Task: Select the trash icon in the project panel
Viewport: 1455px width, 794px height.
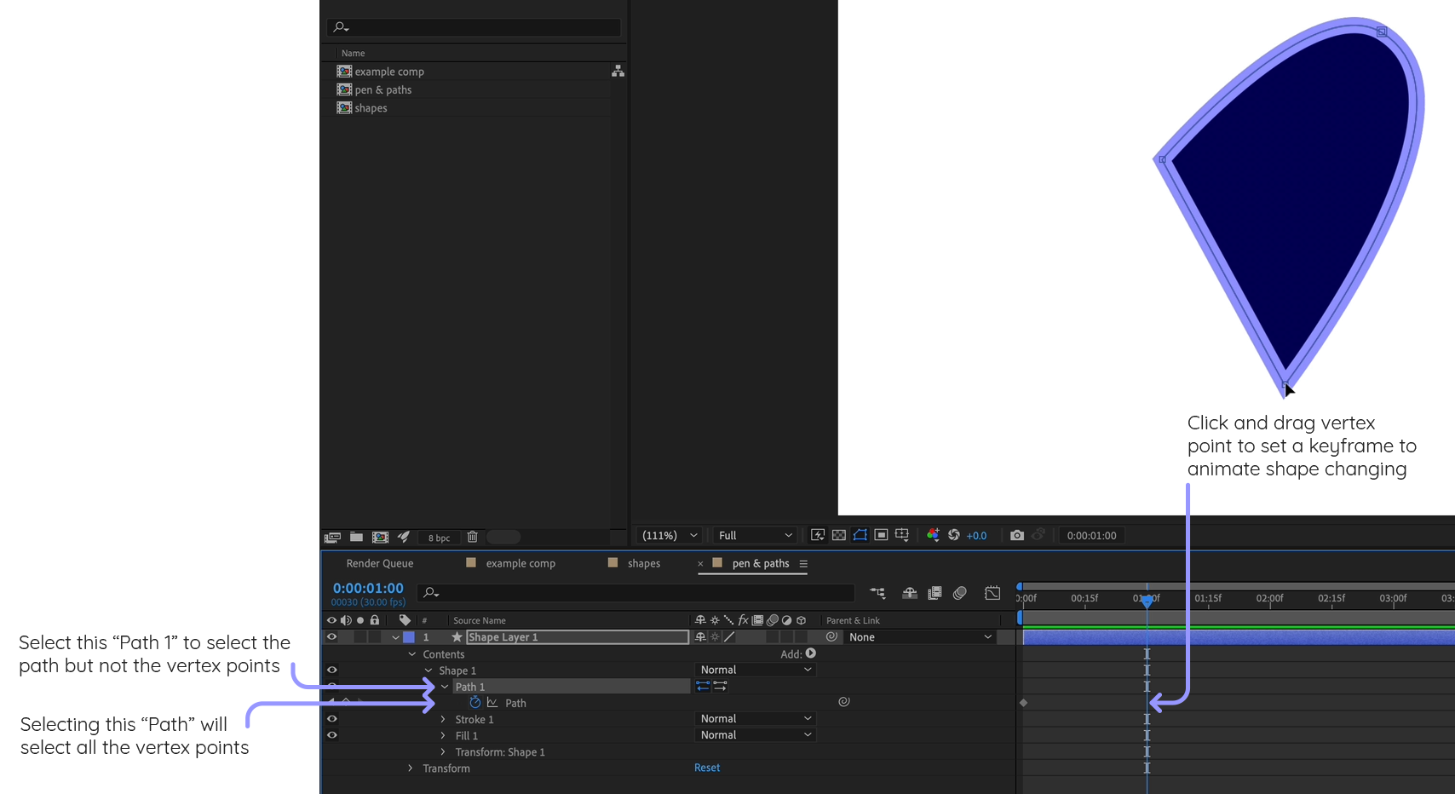Action: [x=472, y=537]
